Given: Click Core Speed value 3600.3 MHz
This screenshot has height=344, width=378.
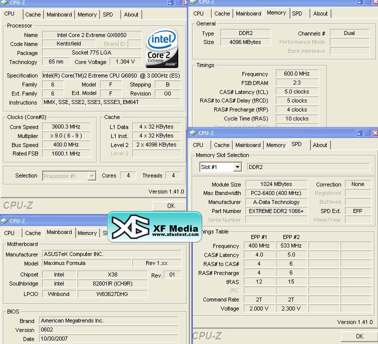Looking at the screenshot, I should point(66,126).
